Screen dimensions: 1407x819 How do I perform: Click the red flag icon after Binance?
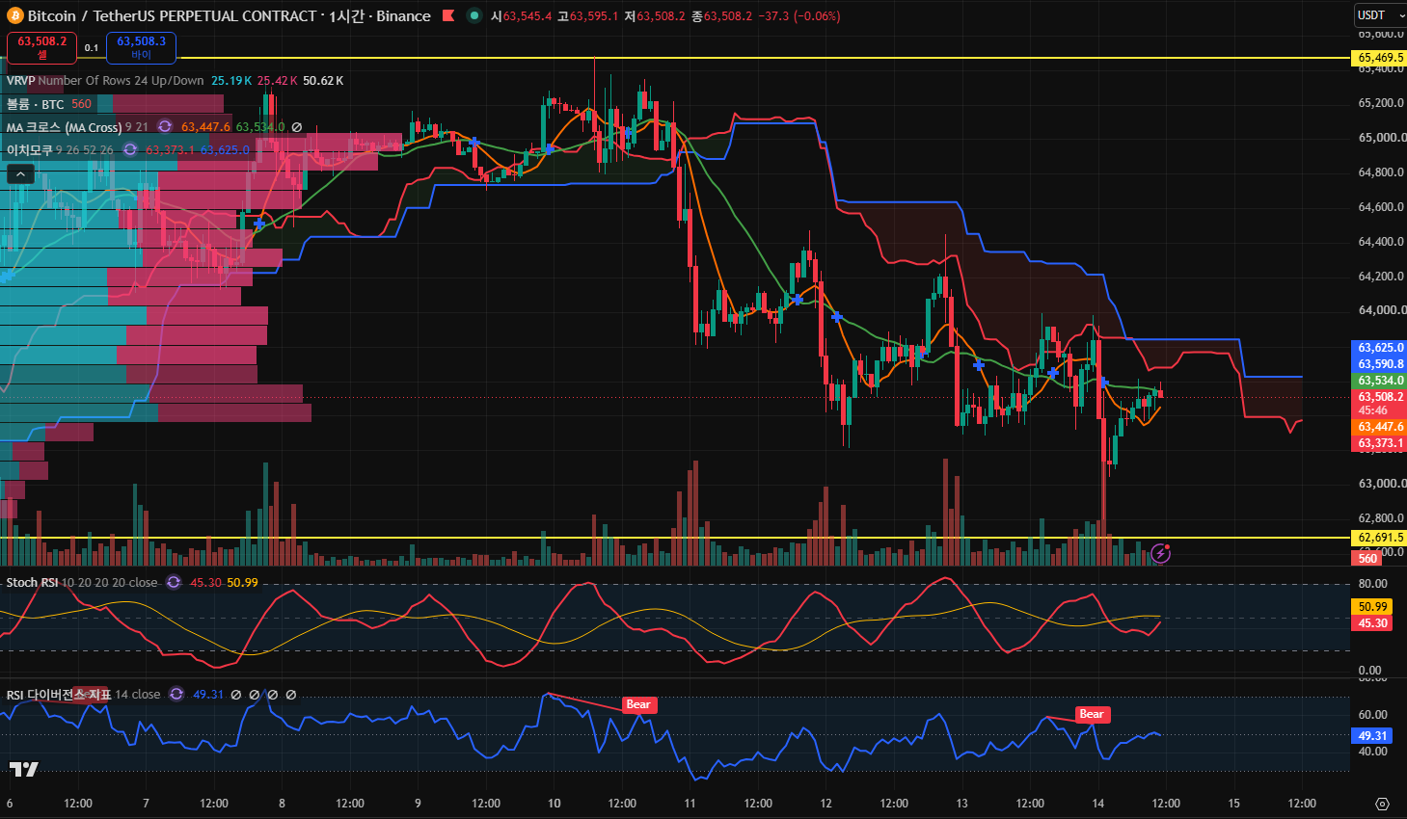point(449,16)
